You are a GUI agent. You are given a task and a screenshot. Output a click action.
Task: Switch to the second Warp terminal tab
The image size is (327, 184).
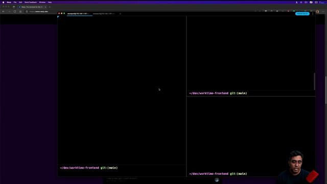click(105, 14)
